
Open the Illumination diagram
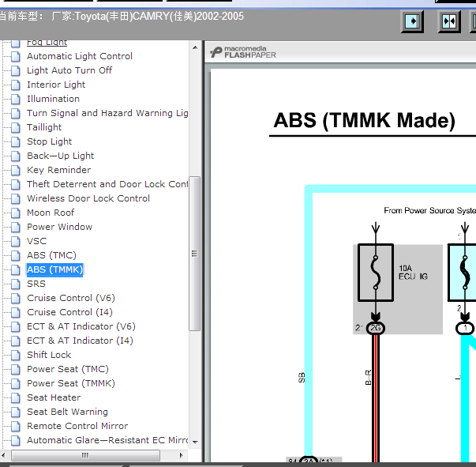tap(53, 99)
